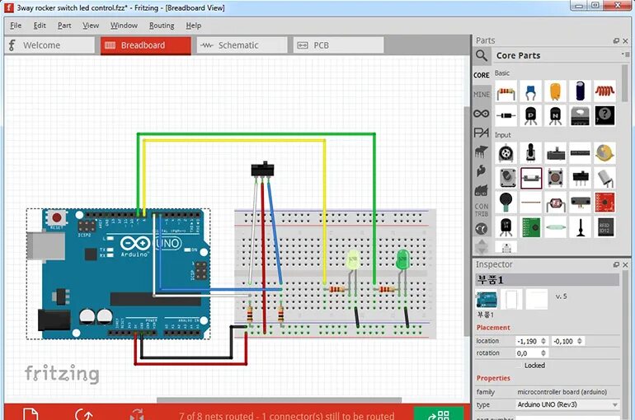Pick the red coil inductor part
This screenshot has width=635, height=420.
(x=604, y=91)
